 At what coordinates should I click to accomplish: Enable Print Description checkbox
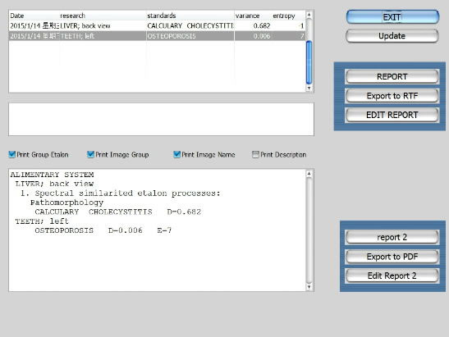pos(255,154)
